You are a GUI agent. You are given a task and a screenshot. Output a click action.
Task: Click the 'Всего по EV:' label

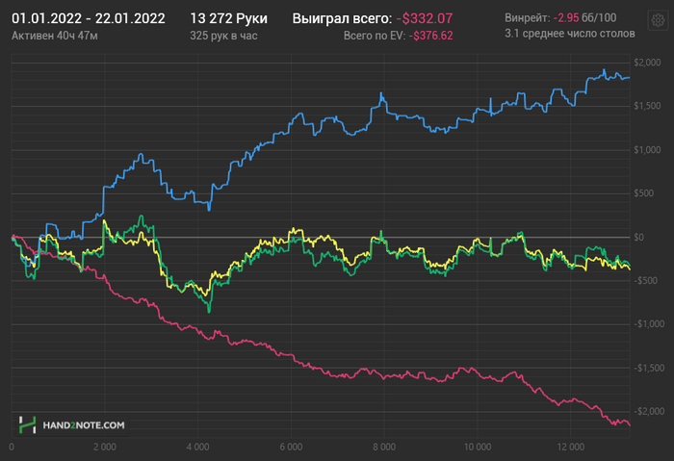coord(375,36)
